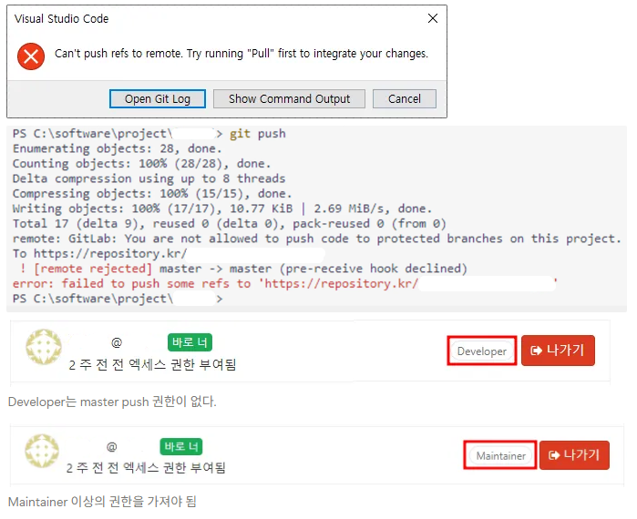637x519 pixels.
Task: Click 'remote: GitLab: You are not allowed' line
Action: pos(316,239)
